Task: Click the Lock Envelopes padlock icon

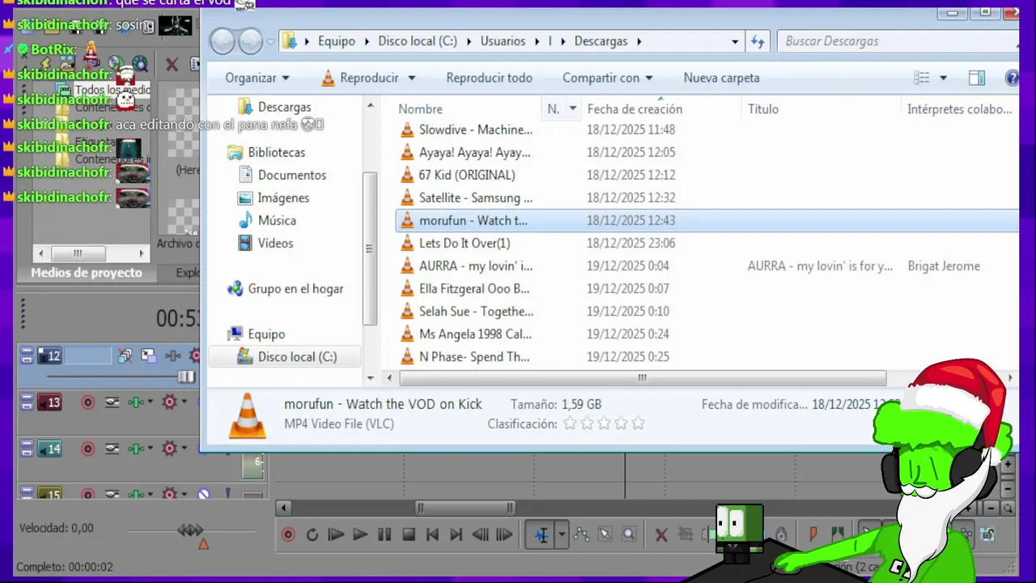Action: (781, 534)
